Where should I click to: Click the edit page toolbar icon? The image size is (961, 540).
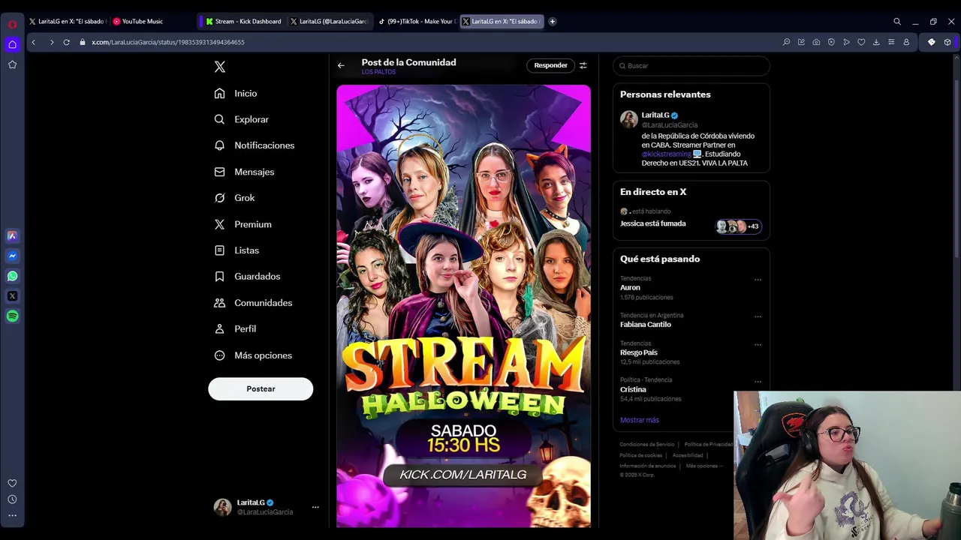tap(801, 42)
